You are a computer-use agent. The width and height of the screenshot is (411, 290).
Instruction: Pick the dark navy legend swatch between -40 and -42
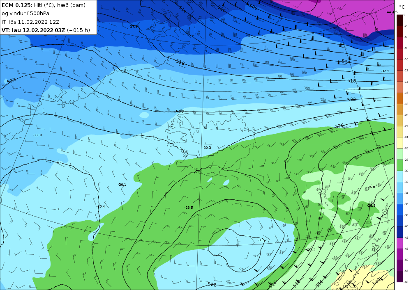coord(400,232)
